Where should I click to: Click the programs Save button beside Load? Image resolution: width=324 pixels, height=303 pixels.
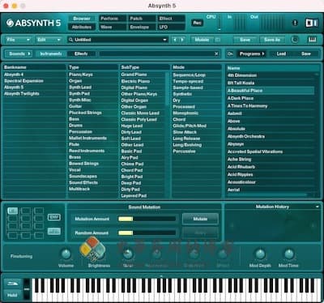(x=306, y=53)
